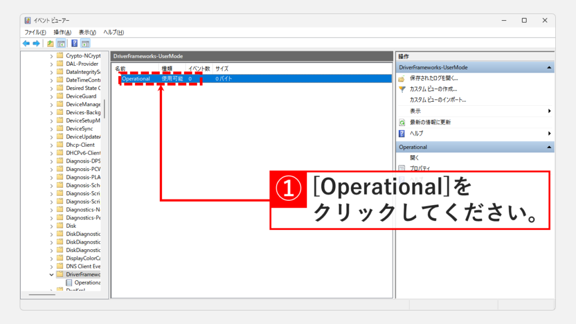Click the Event Viewer app icon in the title bar
The width and height of the screenshot is (576, 324).
tap(28, 21)
